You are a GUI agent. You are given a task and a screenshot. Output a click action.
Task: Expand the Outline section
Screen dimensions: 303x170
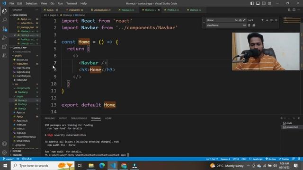coord(17,151)
